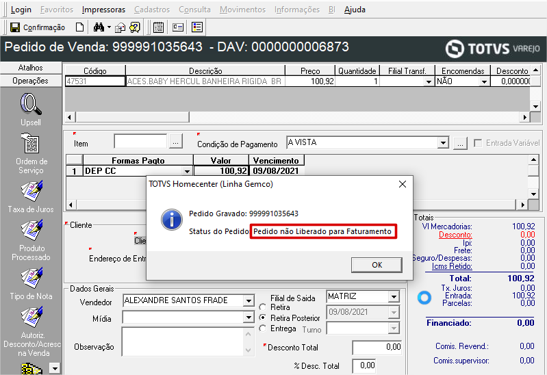Click the ellipsis button next to Item field
547x375 pixels.
176,142
